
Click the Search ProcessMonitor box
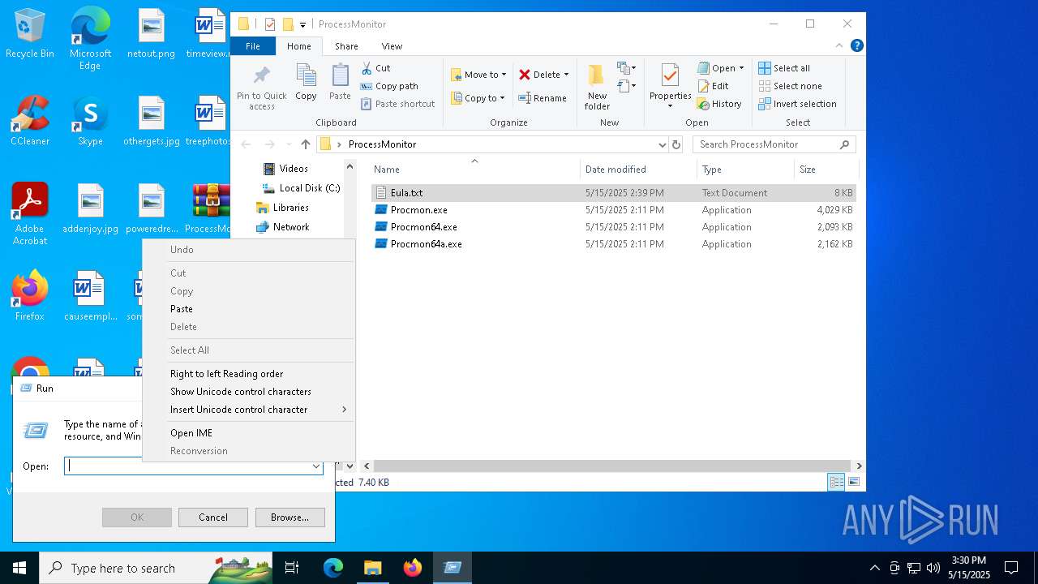pyautogui.click(x=774, y=144)
